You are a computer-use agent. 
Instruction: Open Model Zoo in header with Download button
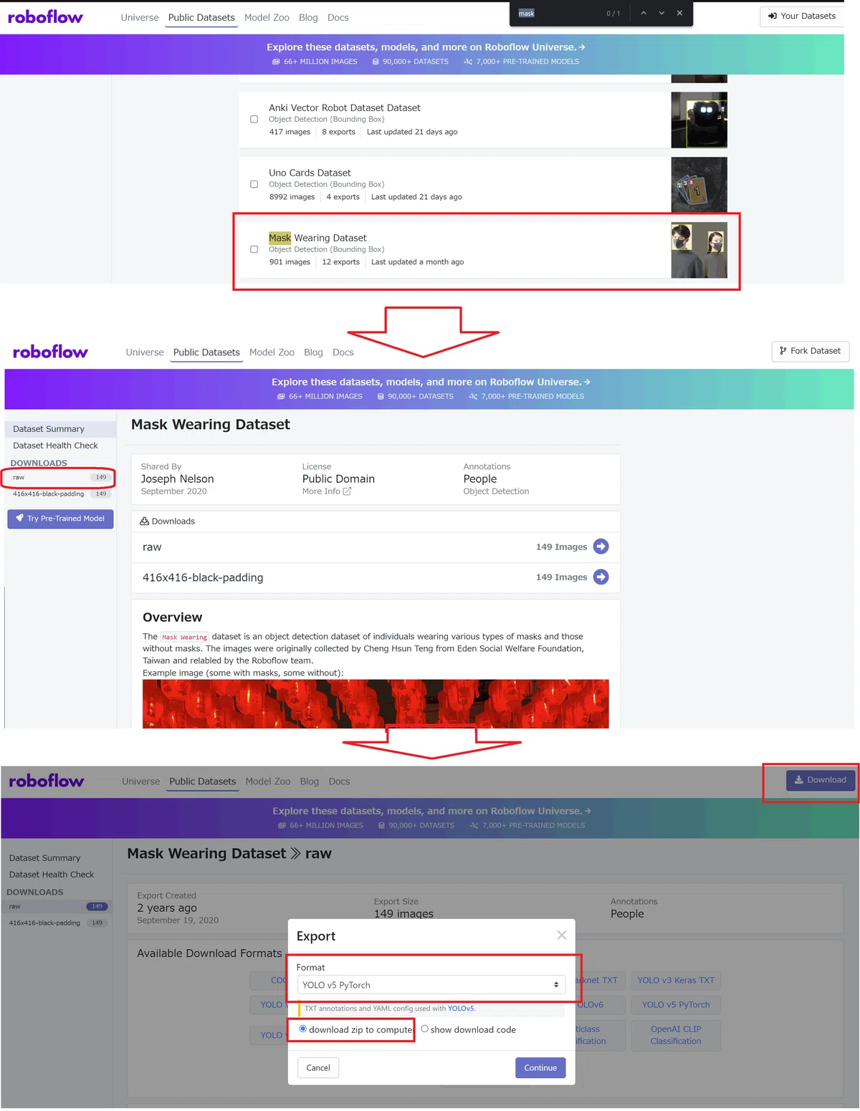pos(268,781)
